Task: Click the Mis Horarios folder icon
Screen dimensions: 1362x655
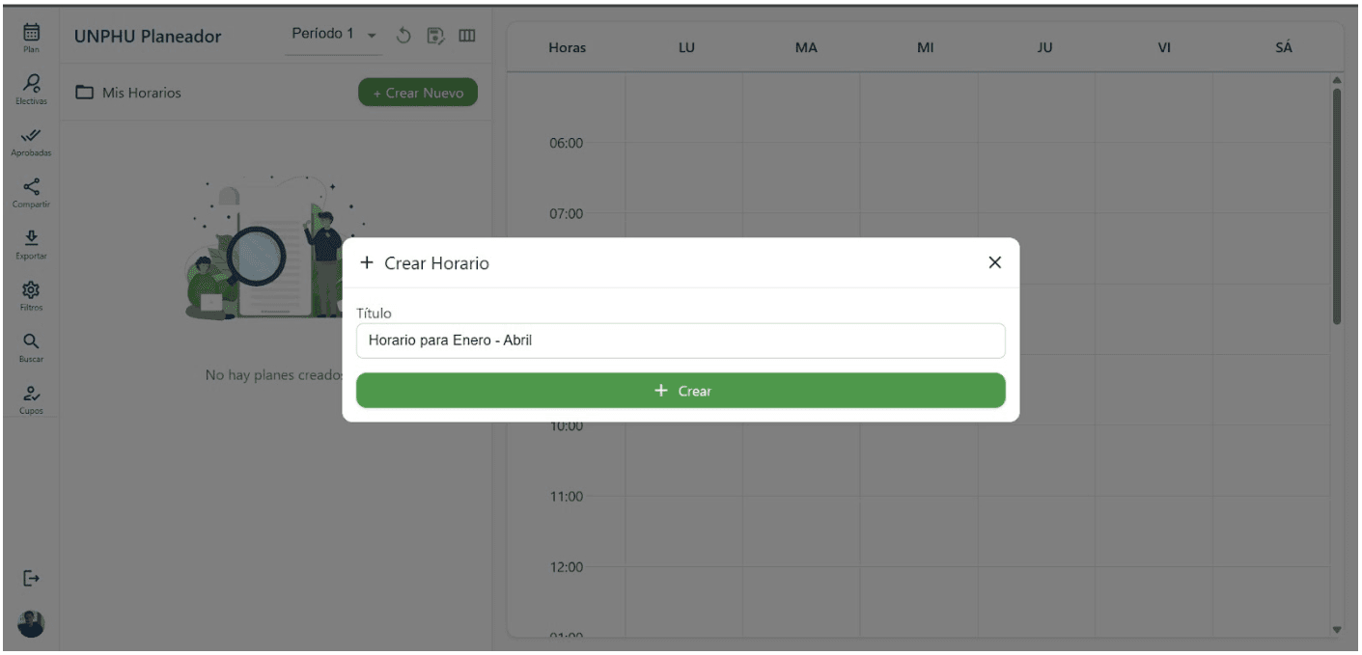Action: (85, 93)
